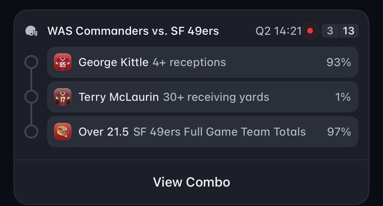The image size is (383, 206).
Task: Click the 49ers helmet team icon
Action: (63, 132)
